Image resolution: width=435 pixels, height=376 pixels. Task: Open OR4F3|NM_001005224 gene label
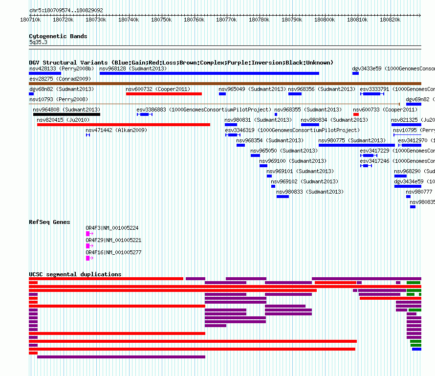pos(112,228)
